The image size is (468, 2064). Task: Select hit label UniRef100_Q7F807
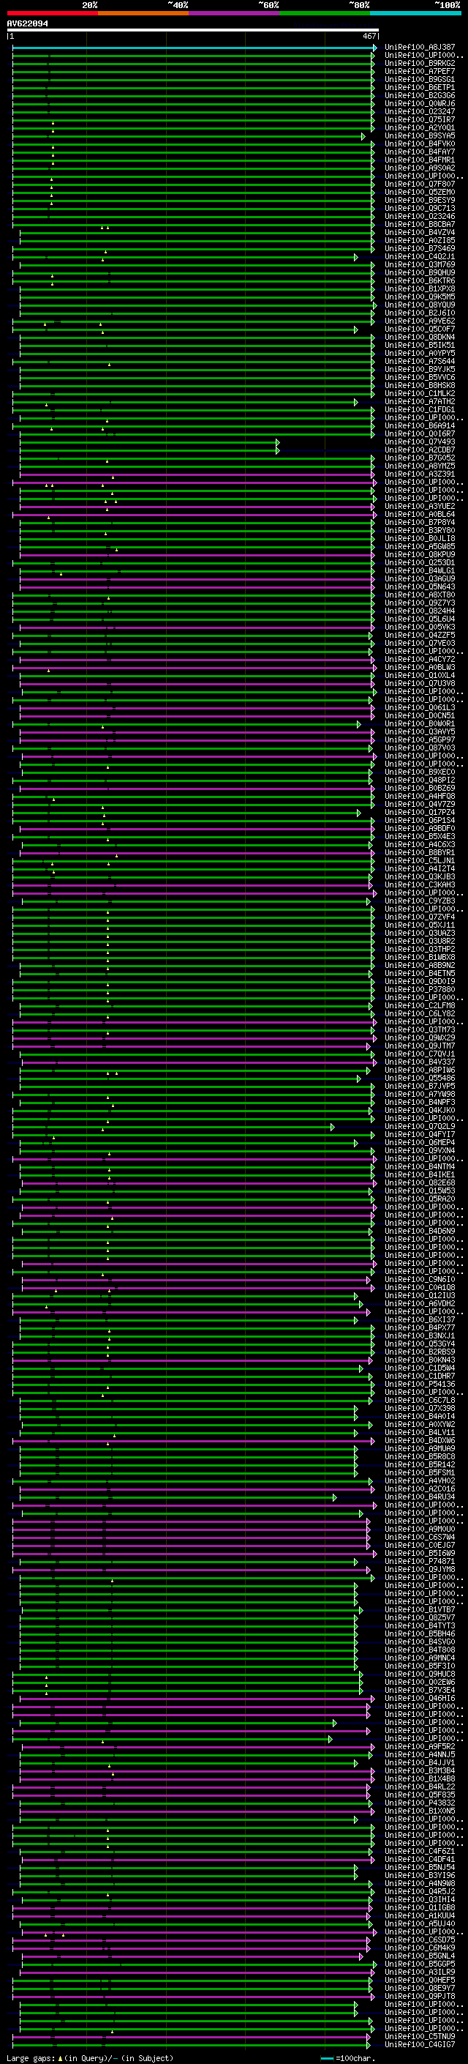[420, 185]
